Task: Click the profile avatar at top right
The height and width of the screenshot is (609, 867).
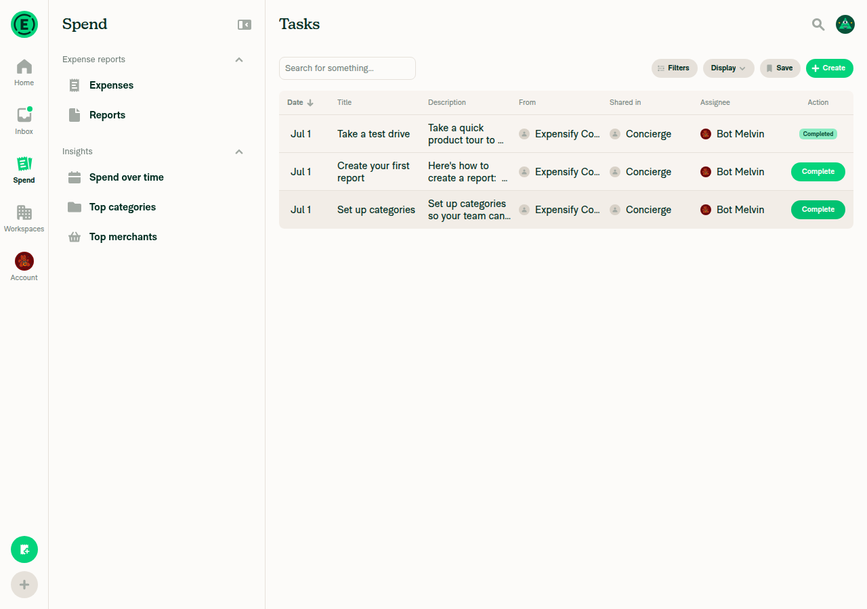Action: 845,24
